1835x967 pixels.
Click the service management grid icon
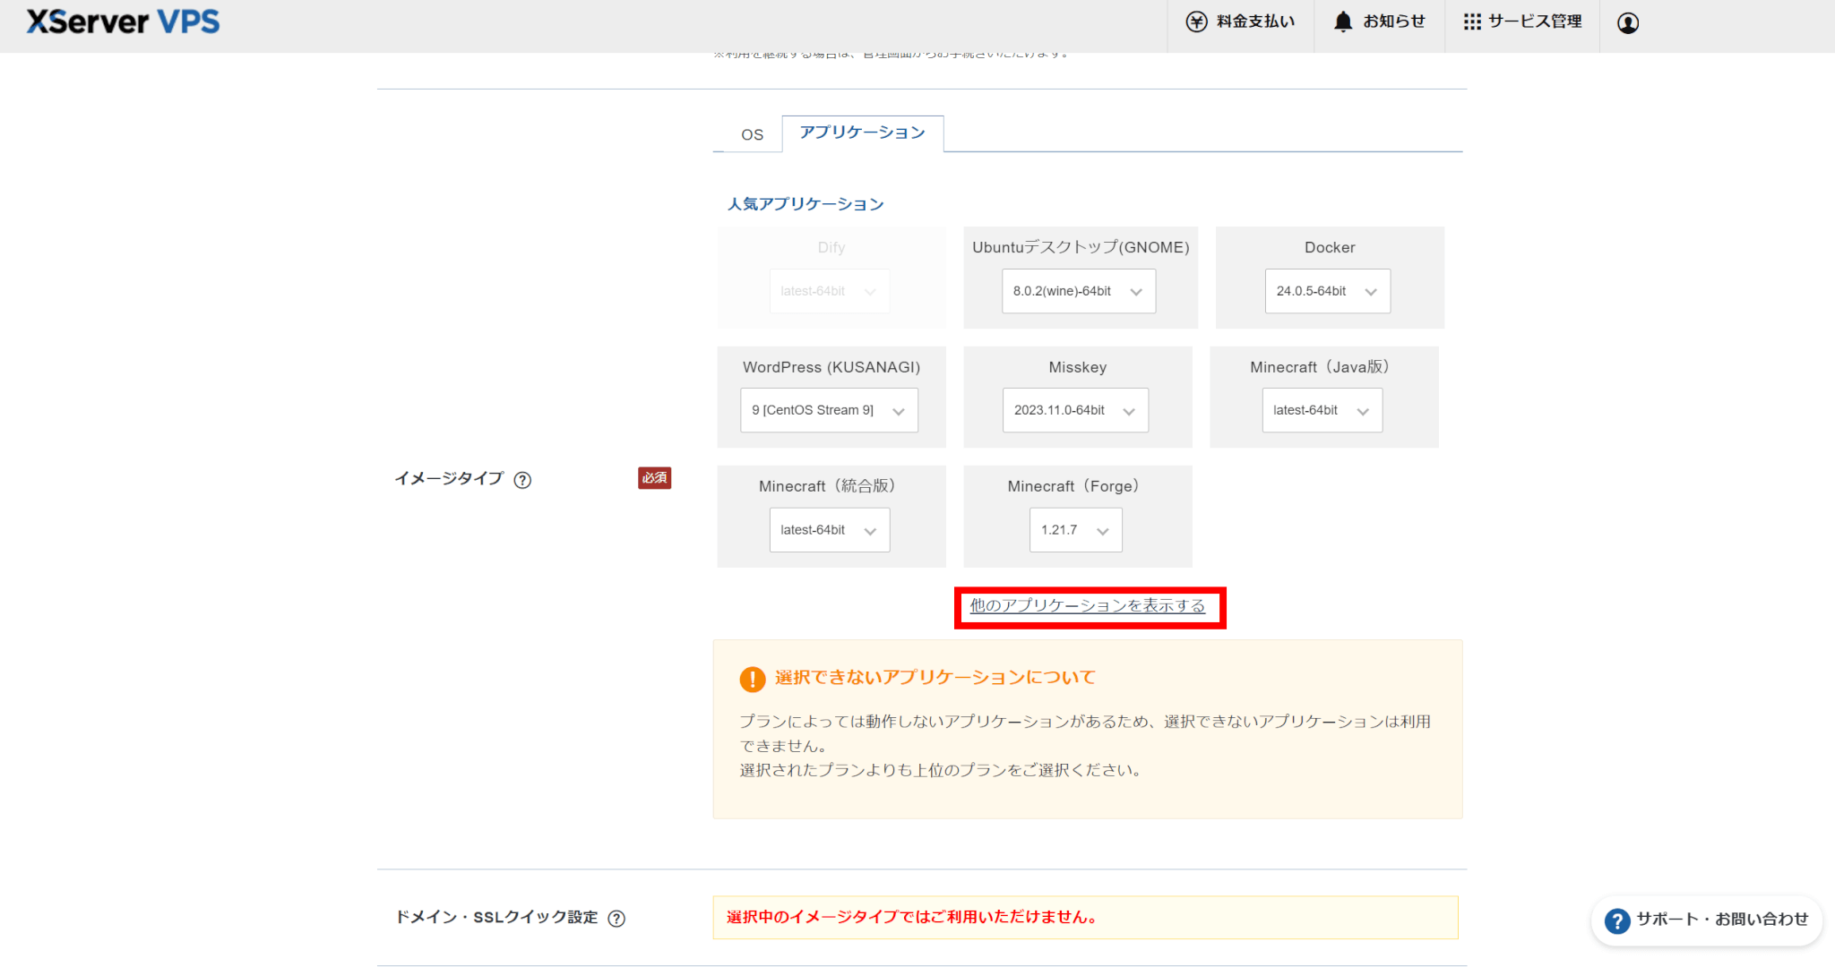click(x=1472, y=21)
